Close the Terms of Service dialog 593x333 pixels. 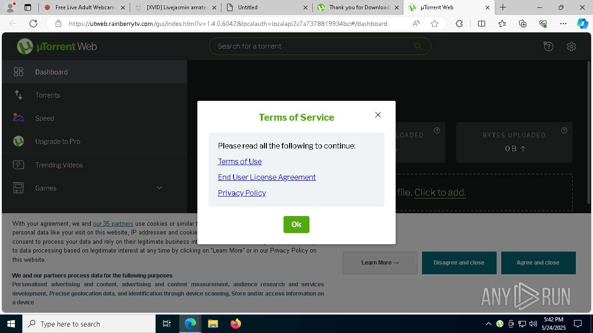click(x=378, y=115)
